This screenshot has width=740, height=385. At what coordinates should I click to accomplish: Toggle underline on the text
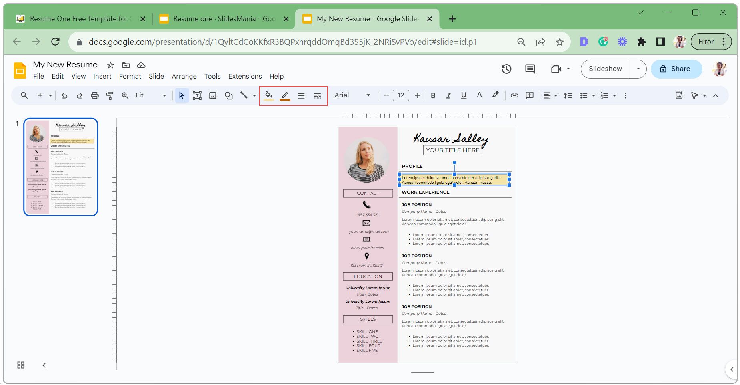point(463,95)
